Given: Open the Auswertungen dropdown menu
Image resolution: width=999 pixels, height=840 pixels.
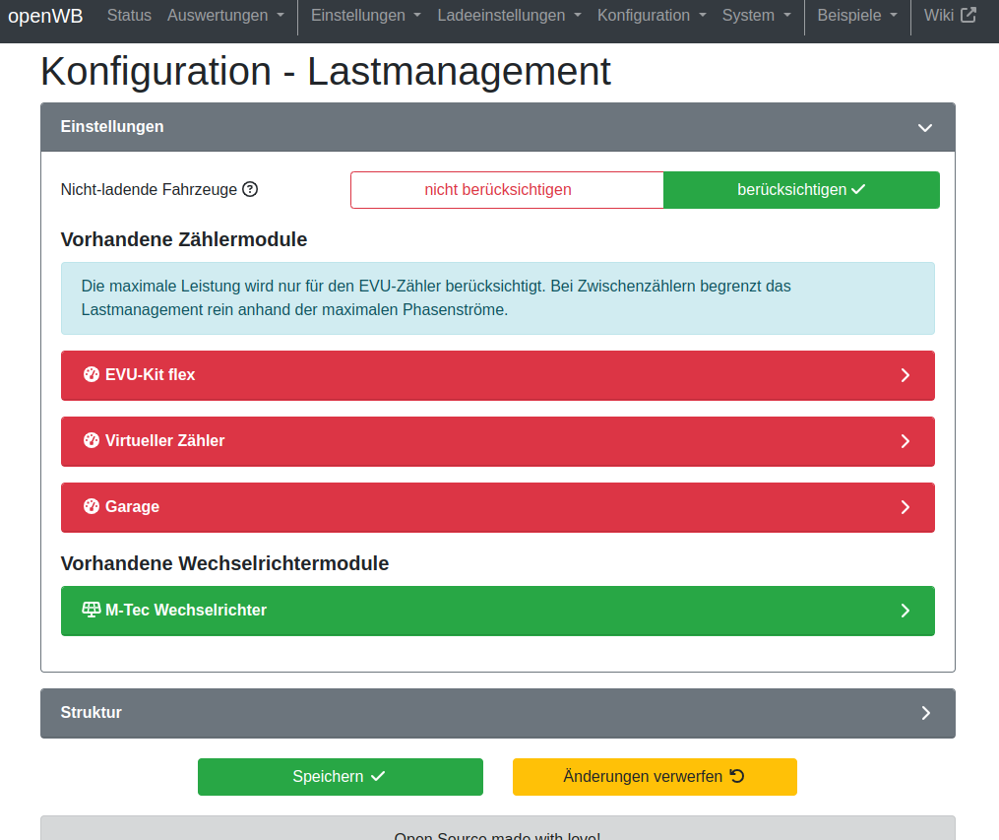Looking at the screenshot, I should [x=225, y=16].
